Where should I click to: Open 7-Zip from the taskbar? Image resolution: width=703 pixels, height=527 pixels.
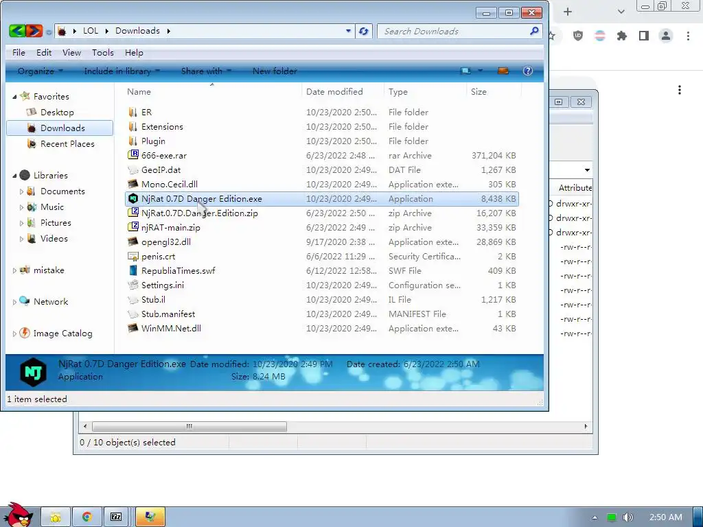(116, 517)
